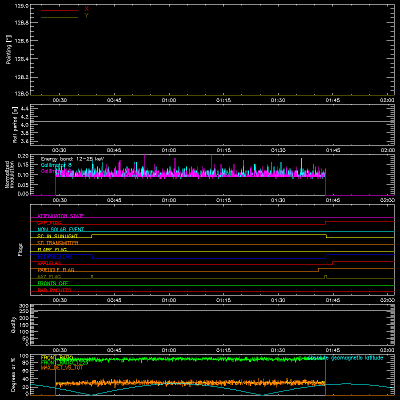Click the 129.0 tick label on Pointing axis

21,5
